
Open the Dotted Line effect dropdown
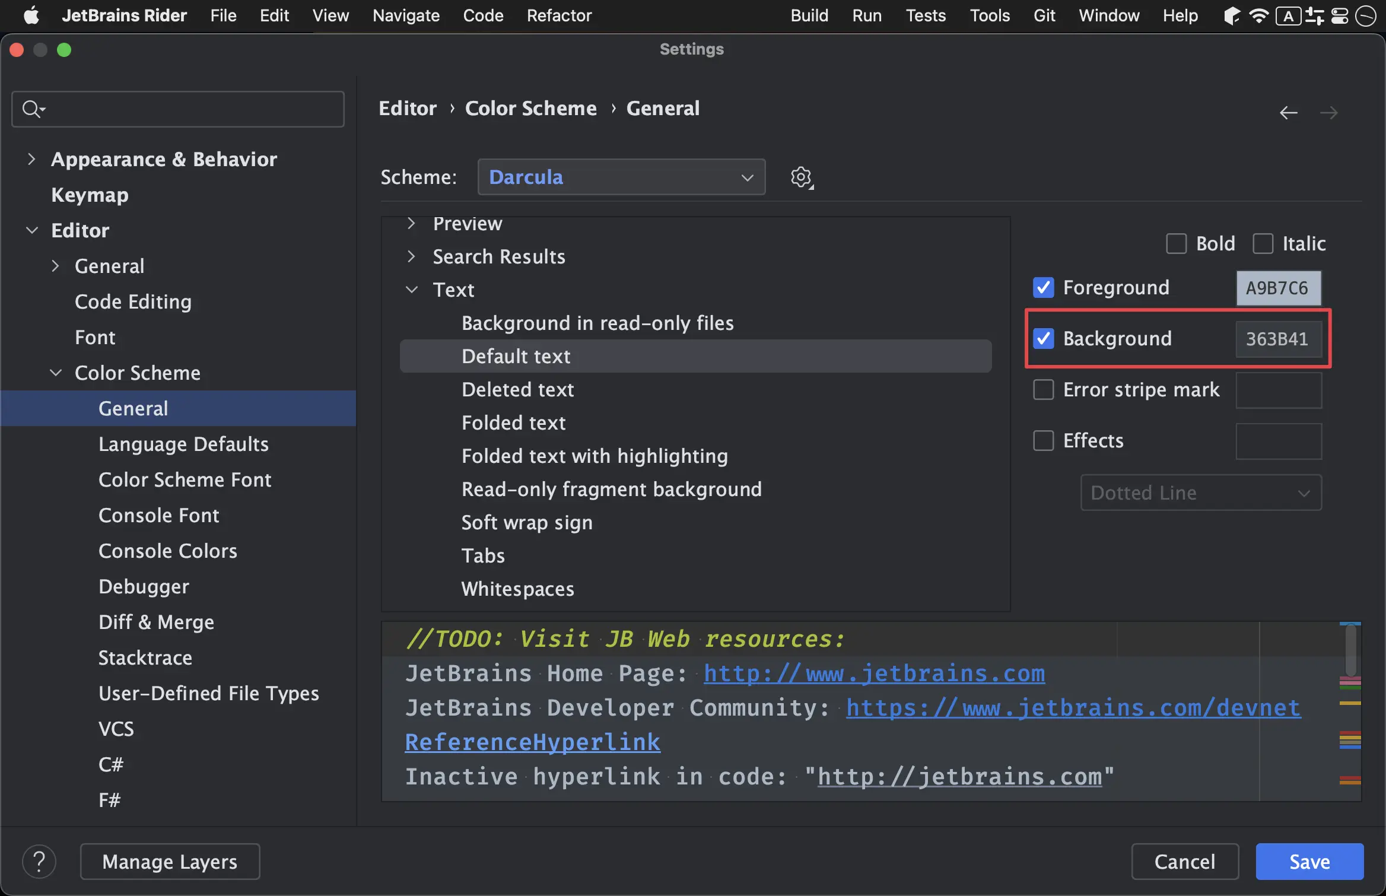coord(1201,493)
